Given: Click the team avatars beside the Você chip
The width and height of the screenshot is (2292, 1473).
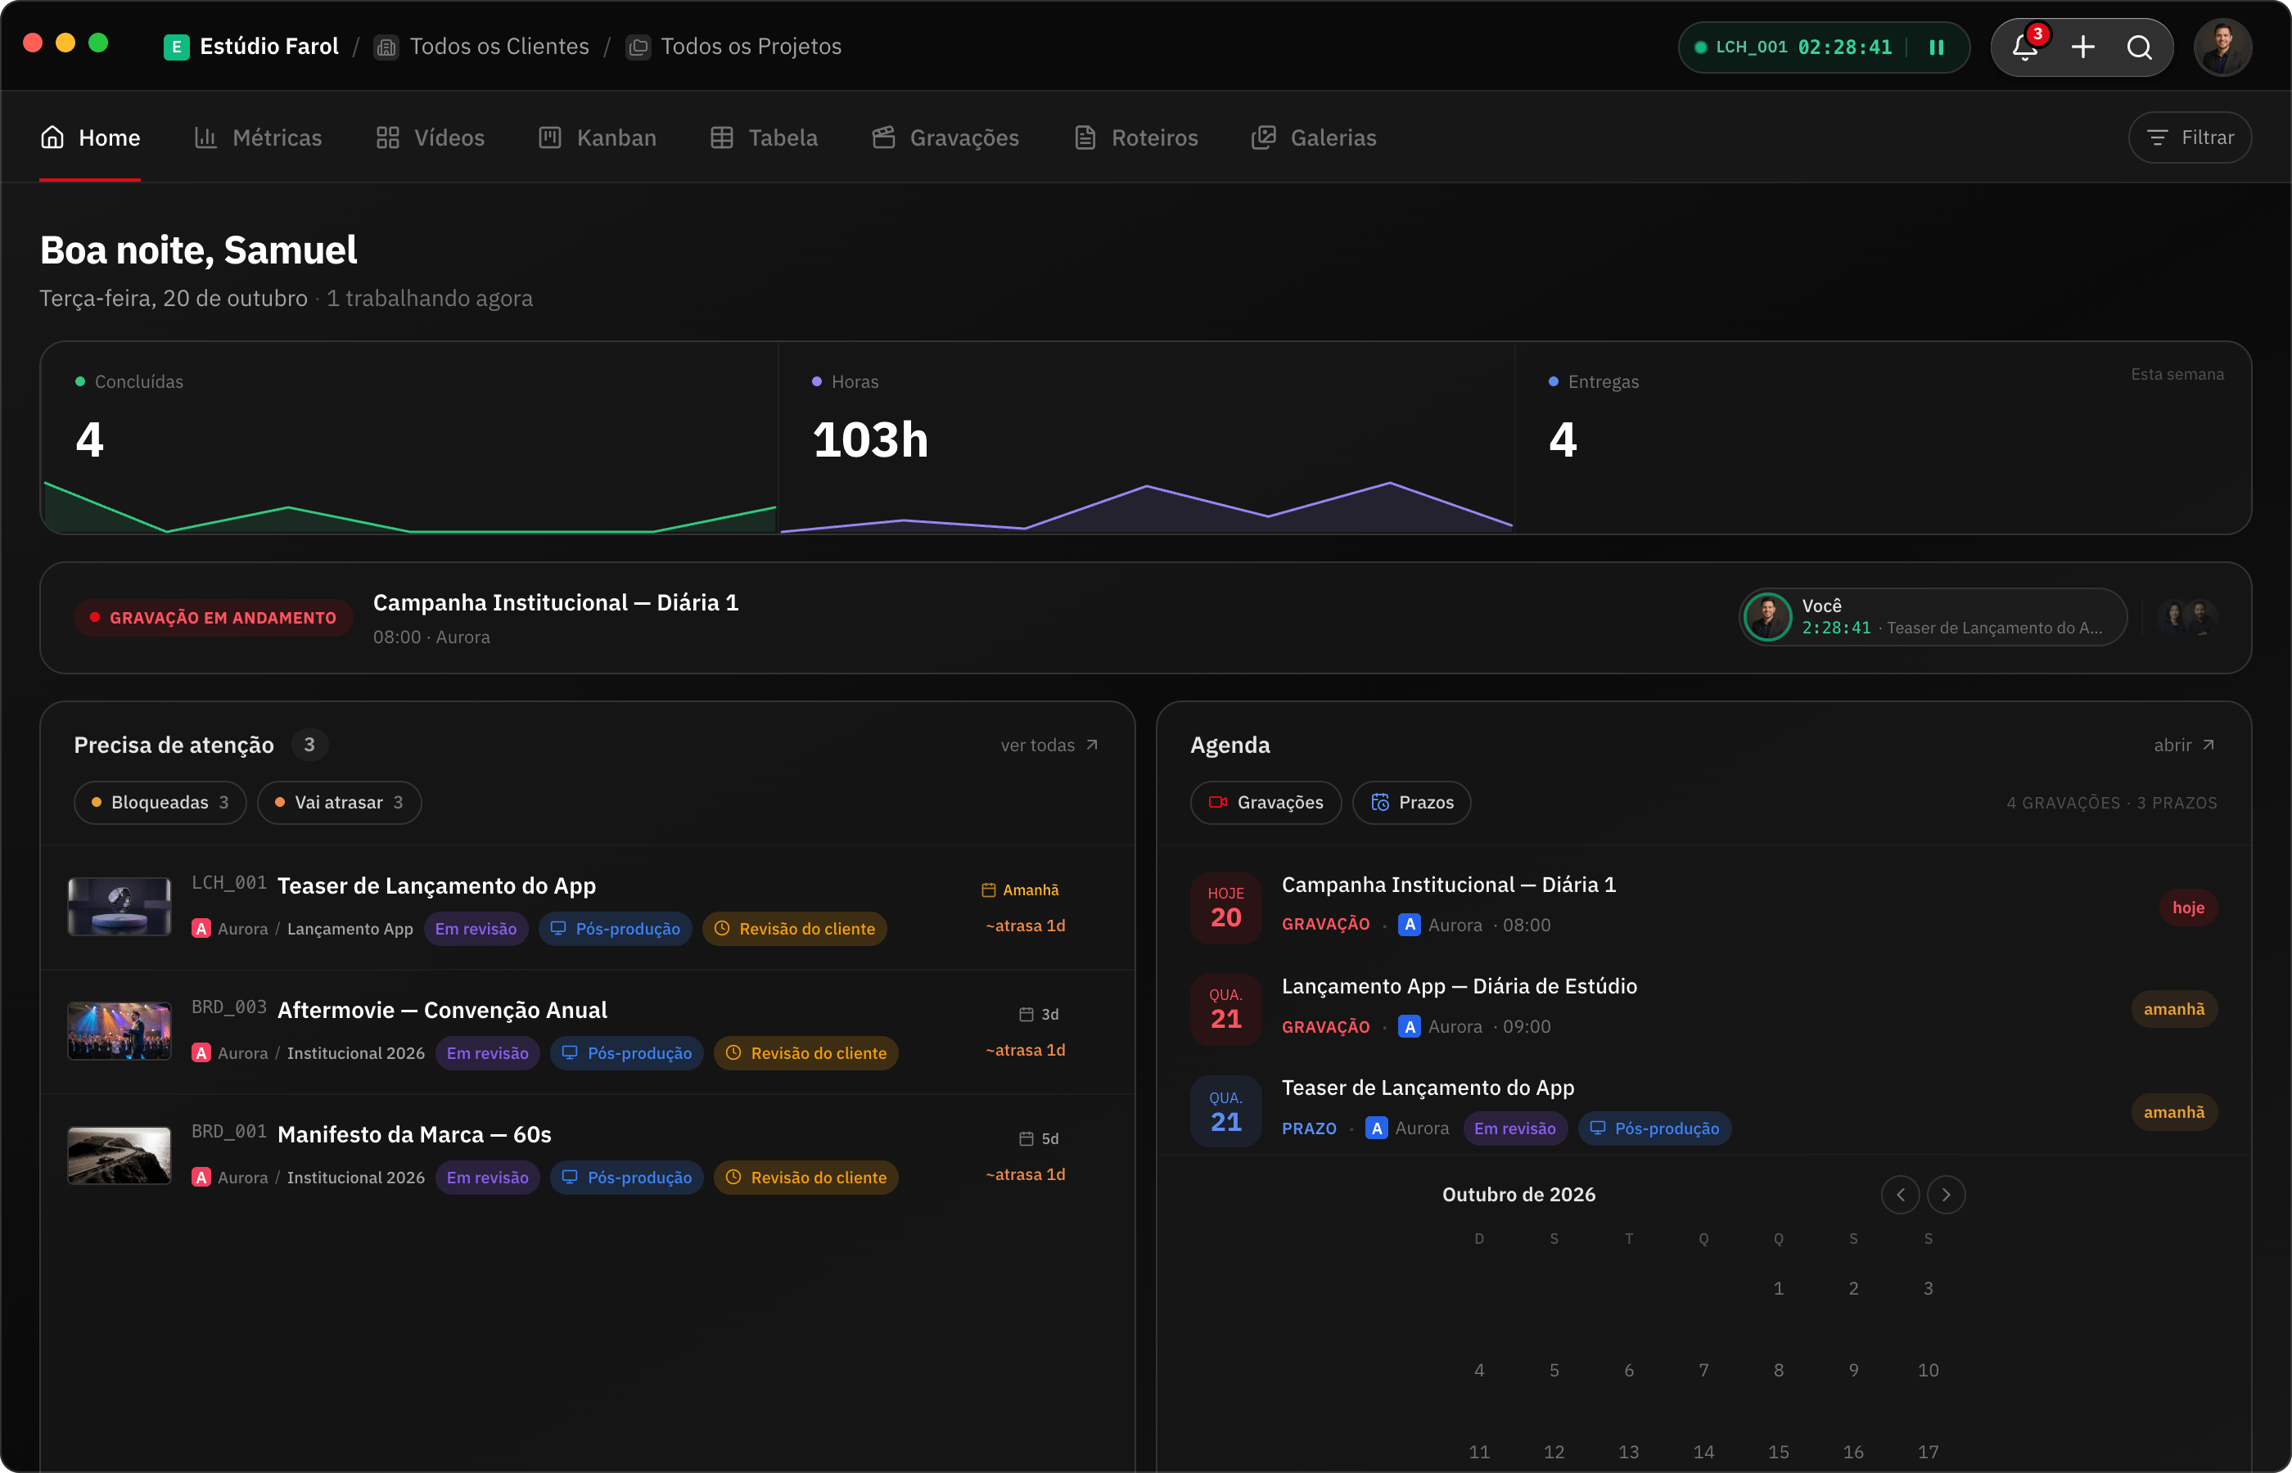Looking at the screenshot, I should pyautogui.click(x=2186, y=617).
